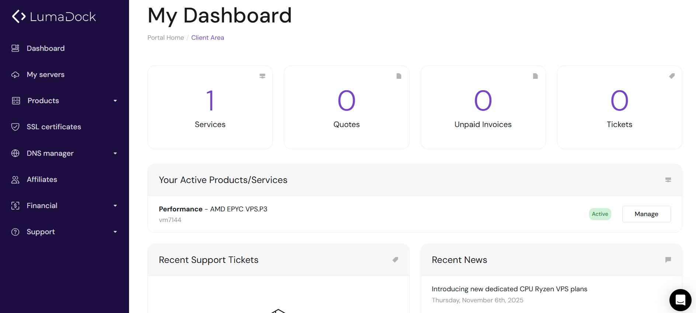The image size is (696, 313).
Task: Open the Unpaid Invoices label
Action: 483,124
